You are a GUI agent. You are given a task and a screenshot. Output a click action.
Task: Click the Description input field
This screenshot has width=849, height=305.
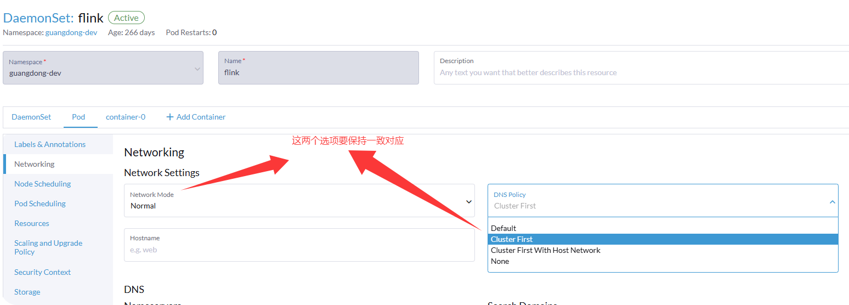click(641, 68)
